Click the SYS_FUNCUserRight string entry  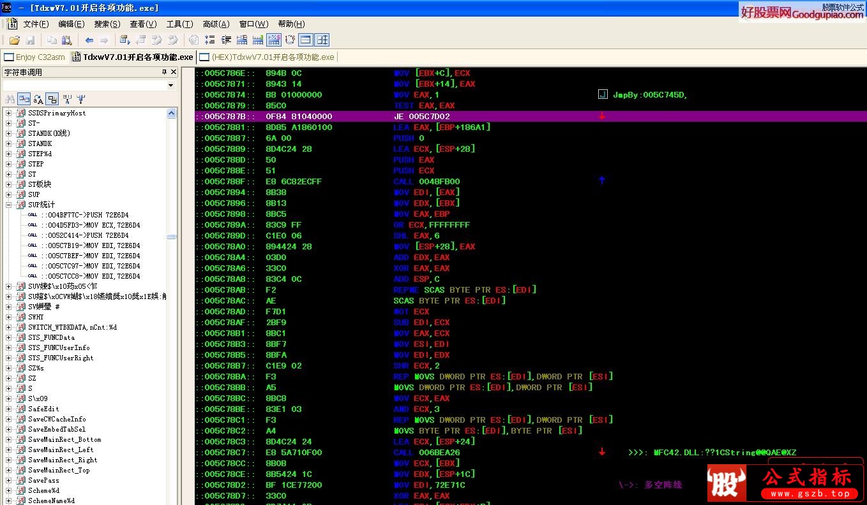[61, 358]
